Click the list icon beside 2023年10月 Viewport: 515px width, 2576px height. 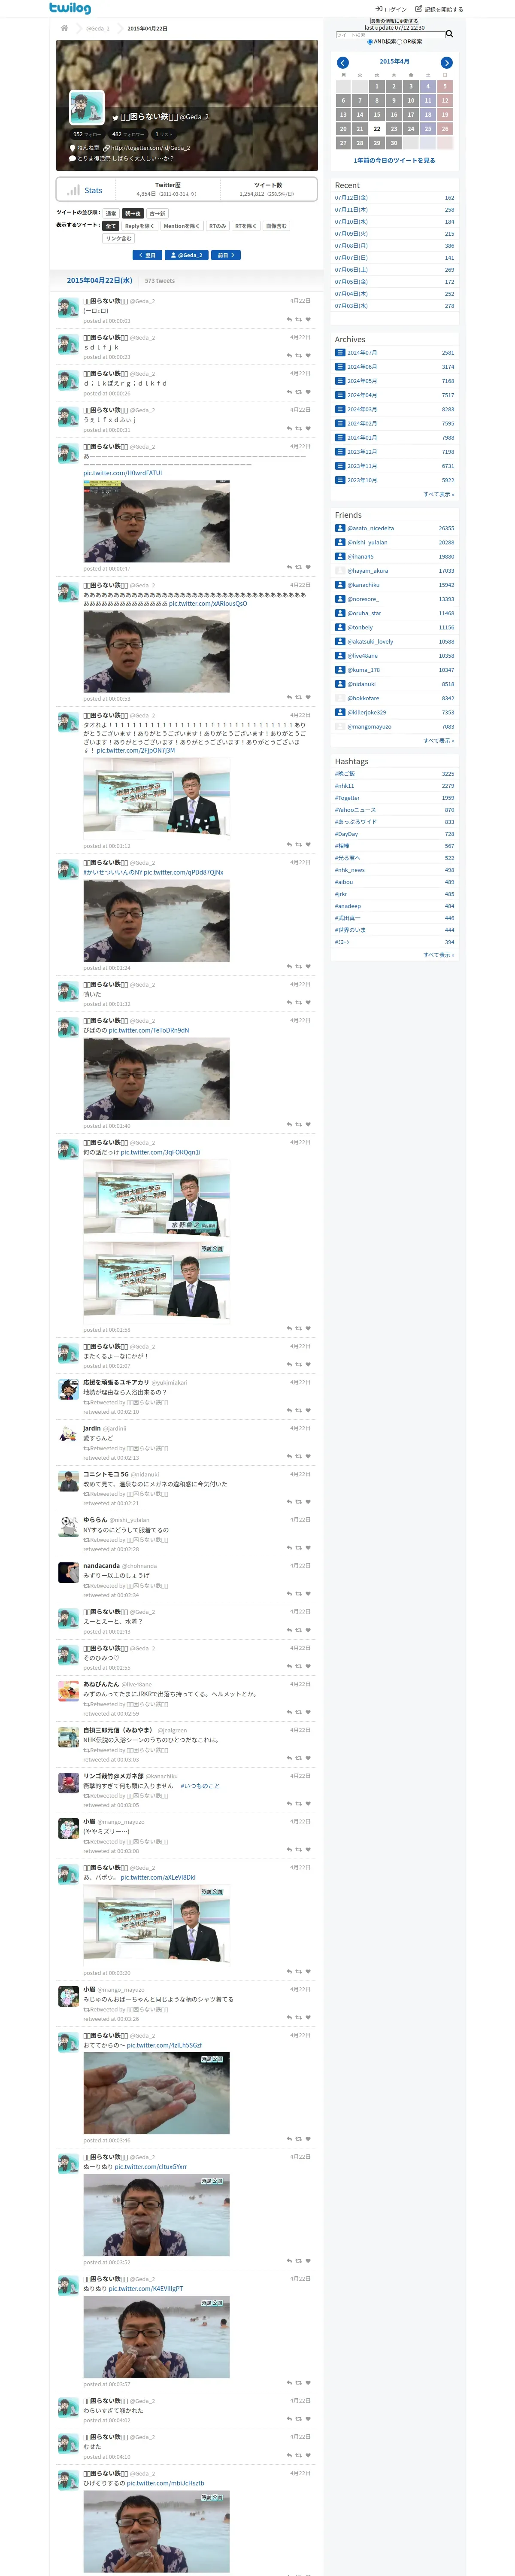coord(340,480)
